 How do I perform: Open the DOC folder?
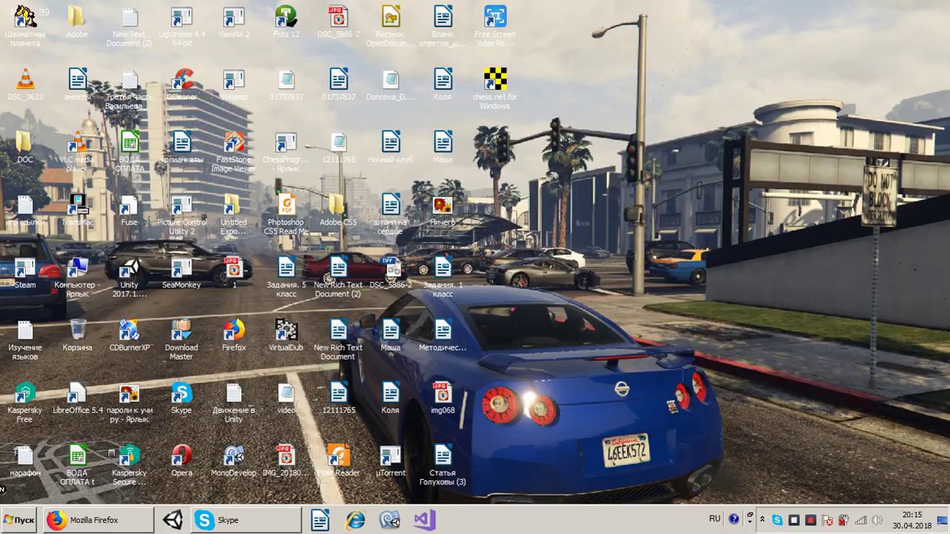25,147
